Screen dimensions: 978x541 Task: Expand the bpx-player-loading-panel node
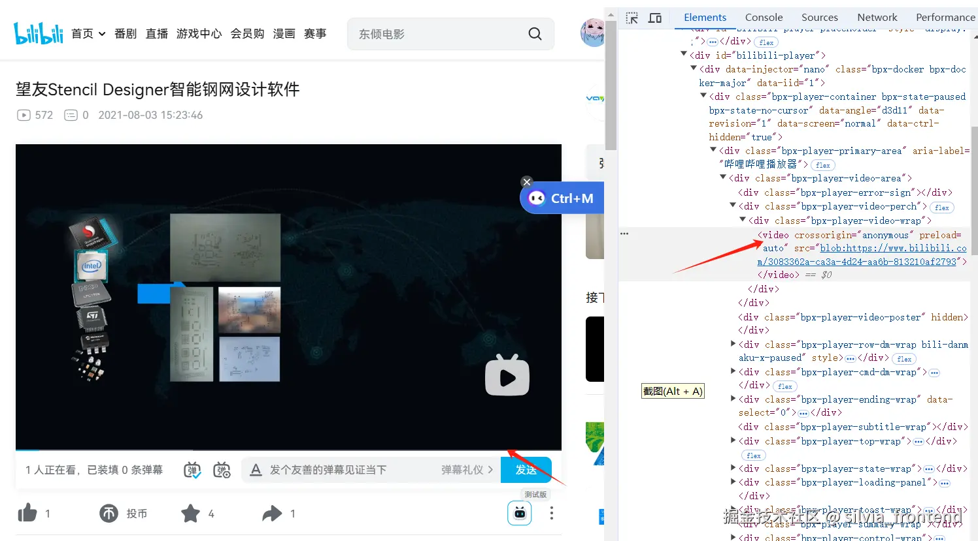733,482
